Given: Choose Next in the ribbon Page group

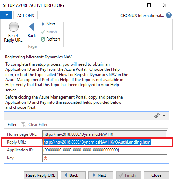Looking at the screenshot, I should (x=48, y=24).
